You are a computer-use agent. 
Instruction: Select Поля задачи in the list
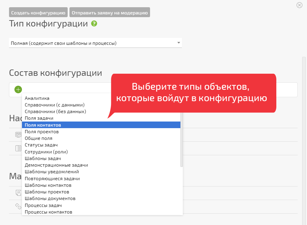[x=101, y=118]
